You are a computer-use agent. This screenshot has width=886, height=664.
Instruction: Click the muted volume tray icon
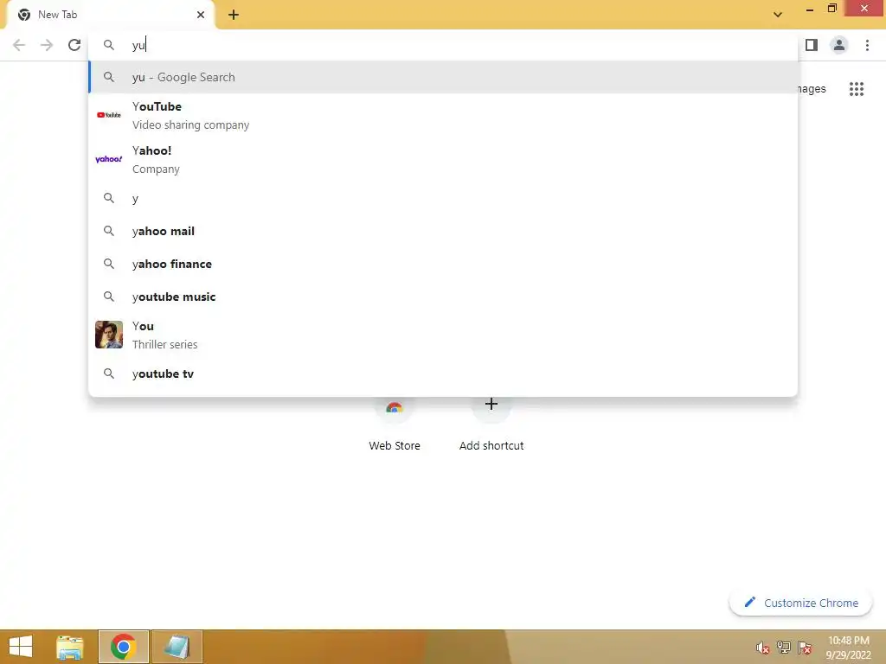(763, 648)
